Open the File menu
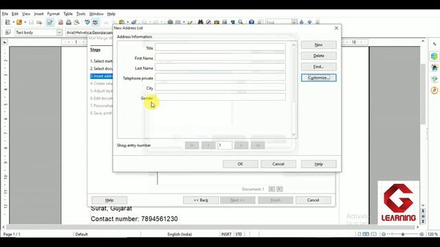440x247 pixels. click(5, 14)
